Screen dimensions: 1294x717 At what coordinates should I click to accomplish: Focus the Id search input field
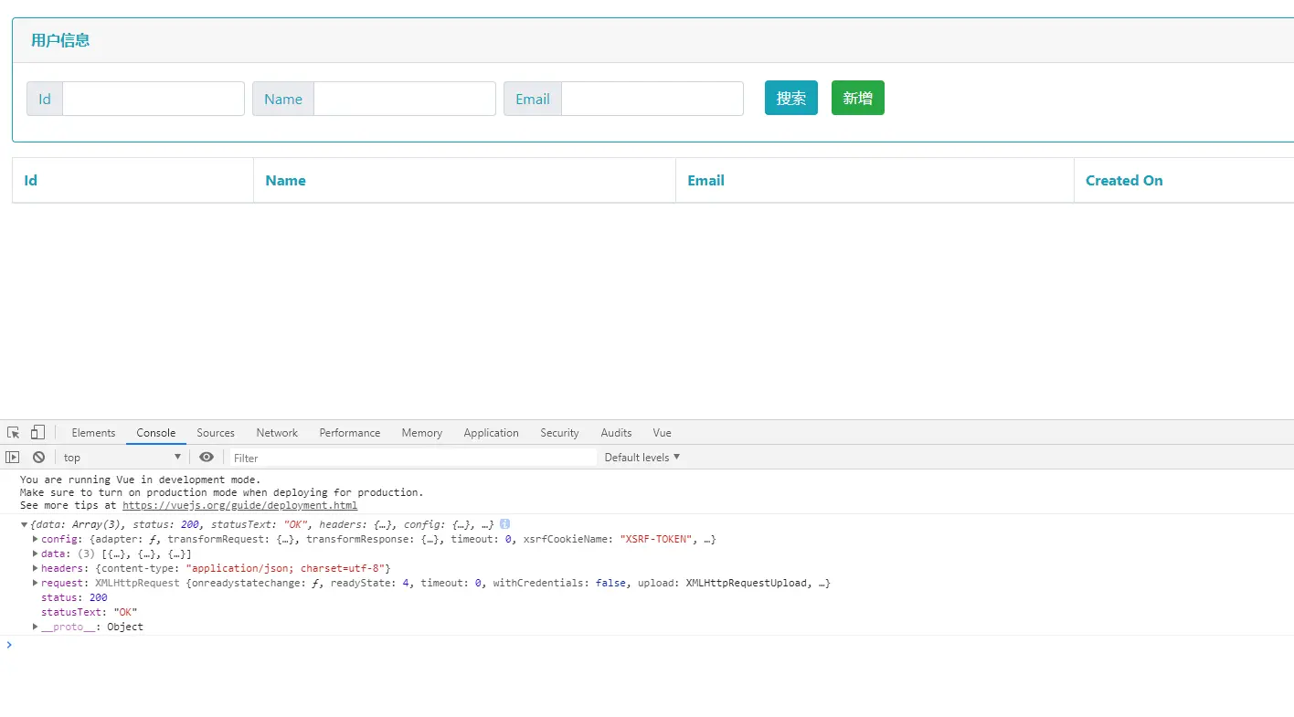[x=154, y=99]
